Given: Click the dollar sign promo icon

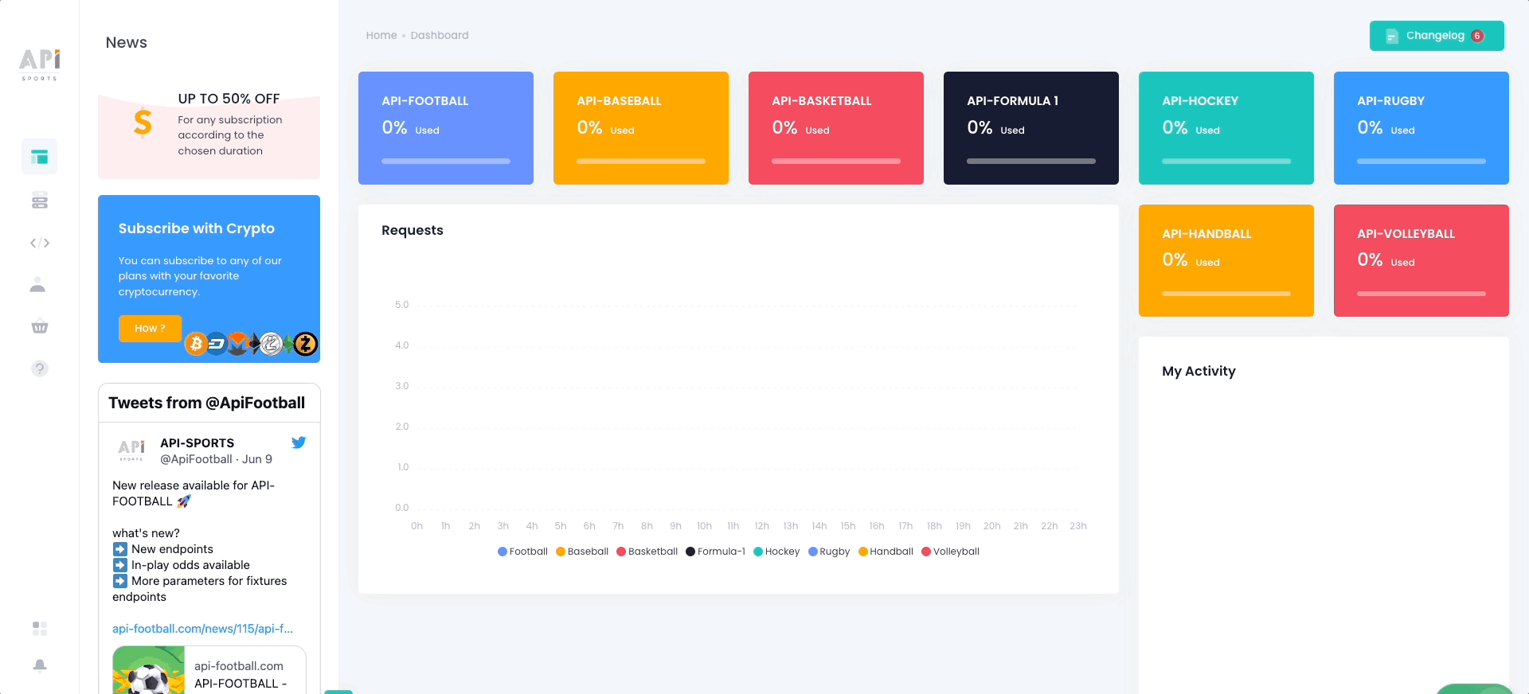Looking at the screenshot, I should 143,123.
